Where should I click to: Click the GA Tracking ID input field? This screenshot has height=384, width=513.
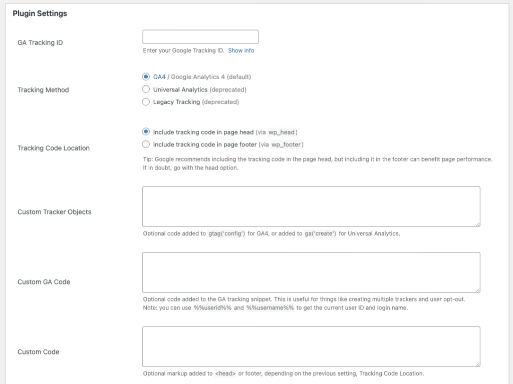click(x=200, y=37)
